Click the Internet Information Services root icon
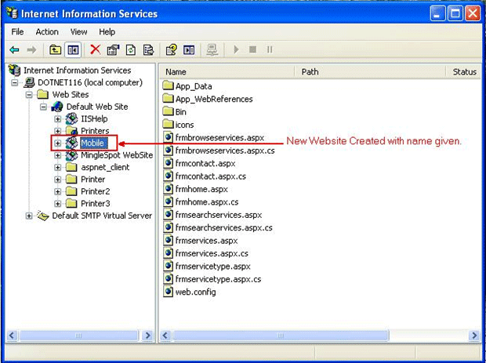 (14, 70)
